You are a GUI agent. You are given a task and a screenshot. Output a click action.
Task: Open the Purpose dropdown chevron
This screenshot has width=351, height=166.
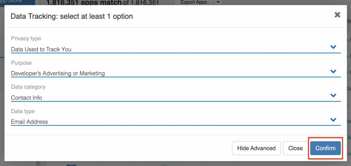coord(333,71)
